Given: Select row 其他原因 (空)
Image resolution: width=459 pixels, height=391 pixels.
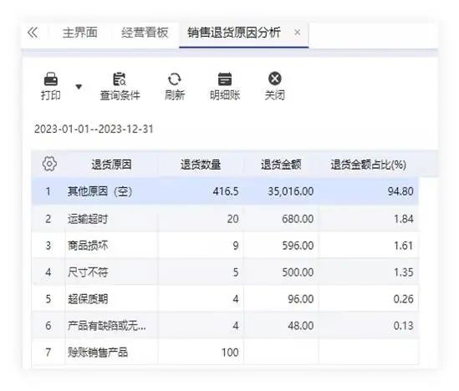Looking at the screenshot, I should (225, 191).
